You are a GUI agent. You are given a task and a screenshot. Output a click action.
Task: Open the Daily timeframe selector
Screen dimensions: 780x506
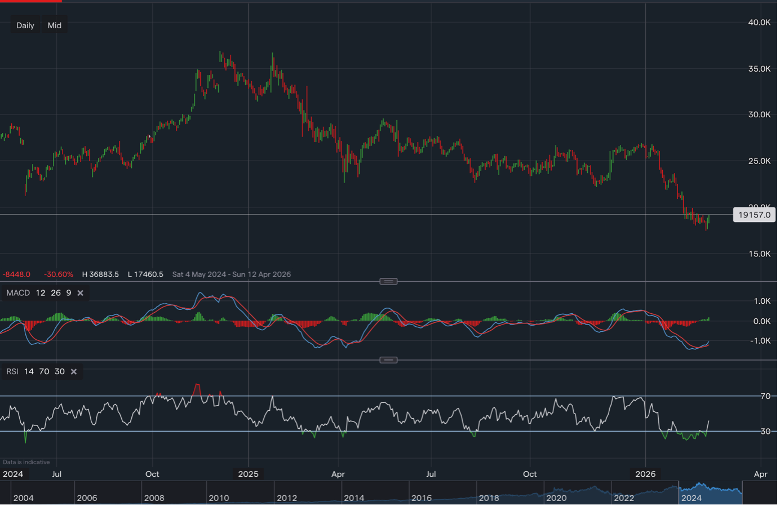25,25
